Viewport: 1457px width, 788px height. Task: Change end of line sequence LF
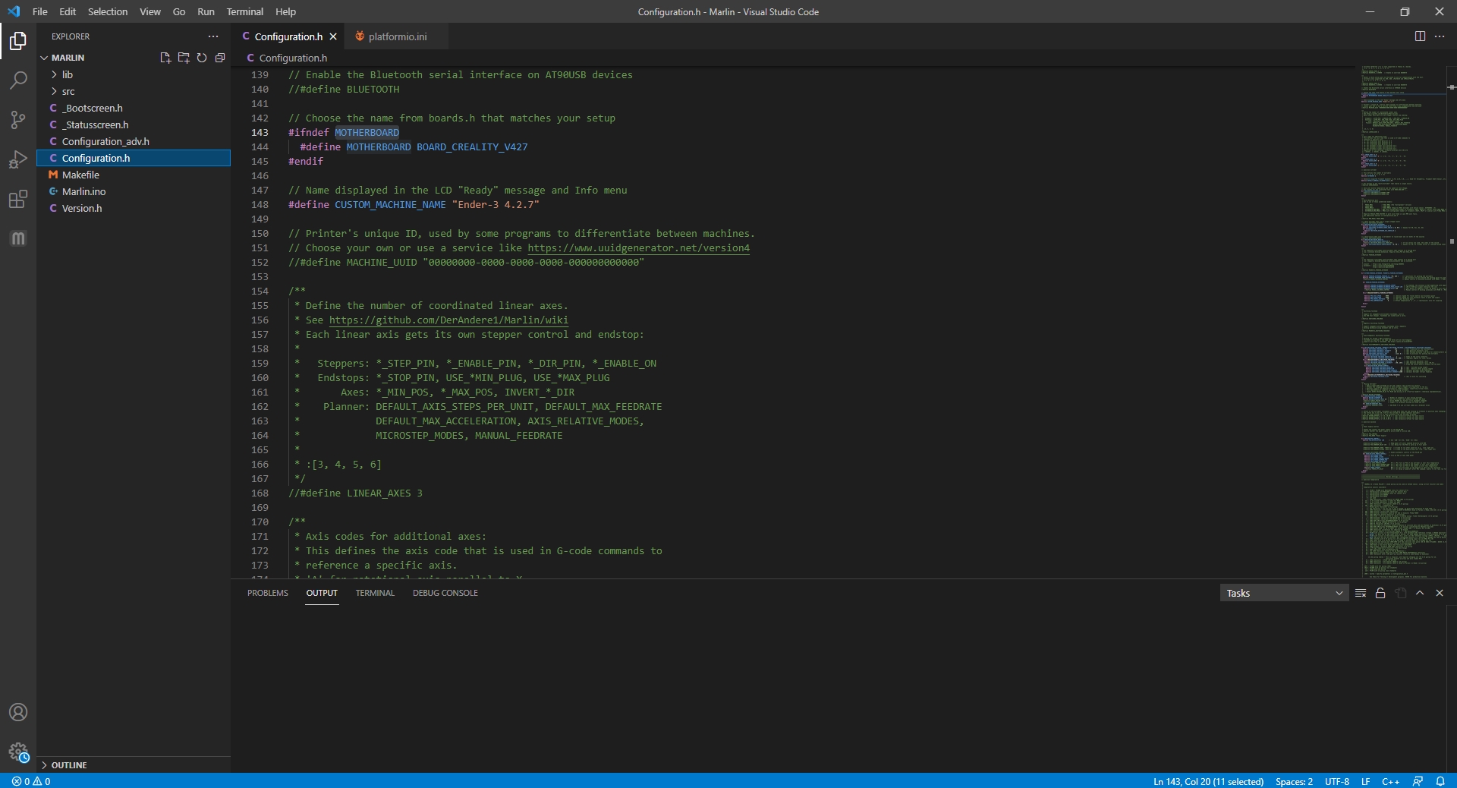click(1365, 781)
